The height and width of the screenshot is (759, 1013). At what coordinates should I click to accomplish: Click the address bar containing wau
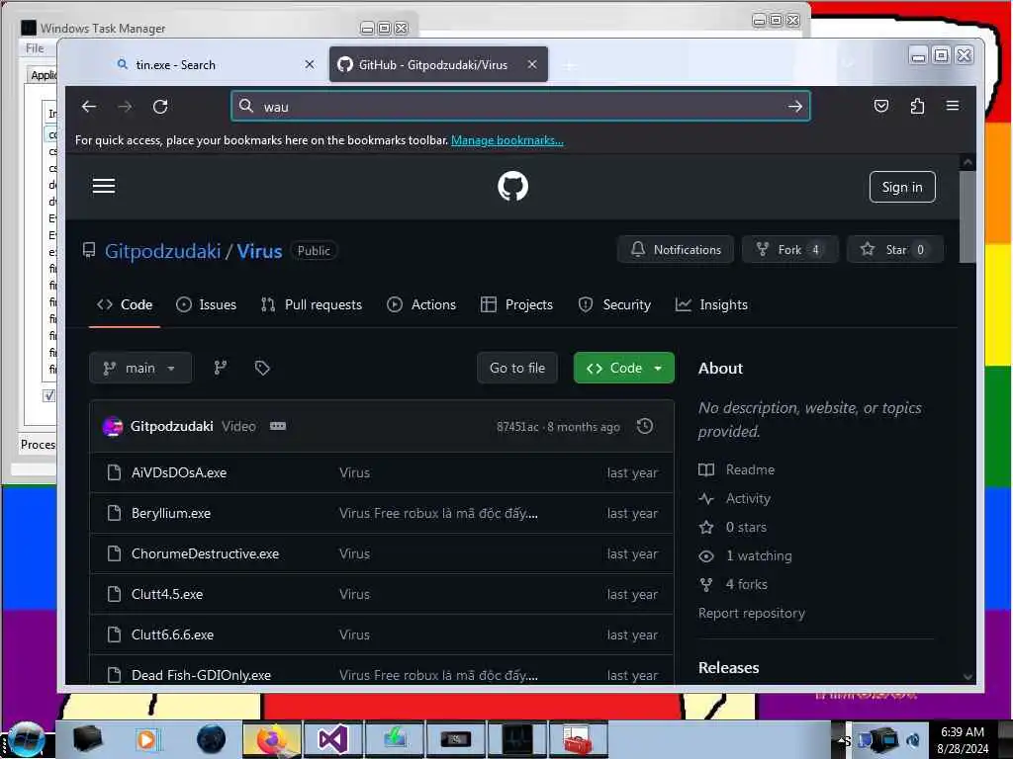pos(520,107)
